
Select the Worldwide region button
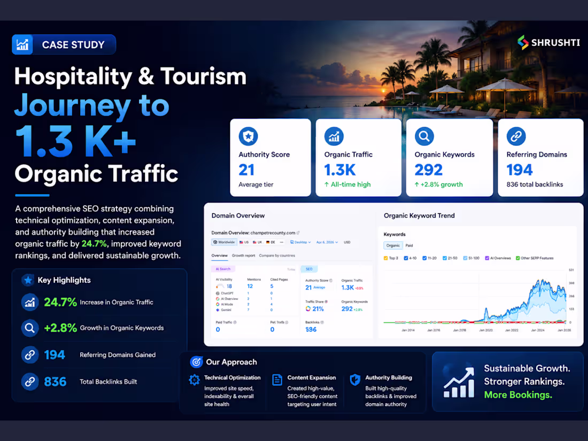[225, 242]
